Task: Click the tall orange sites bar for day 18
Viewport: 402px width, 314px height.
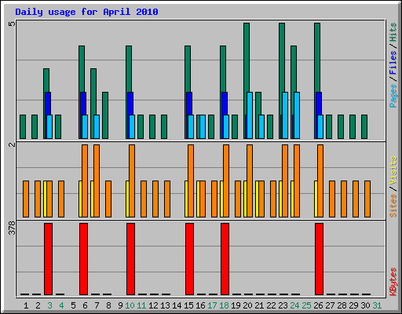Action: [x=226, y=181]
